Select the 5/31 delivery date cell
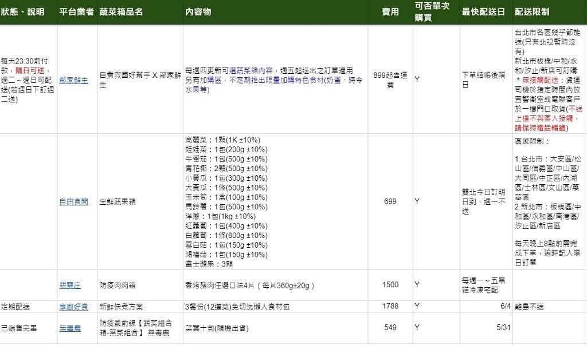This screenshot has height=345, width=587. pyautogui.click(x=502, y=327)
